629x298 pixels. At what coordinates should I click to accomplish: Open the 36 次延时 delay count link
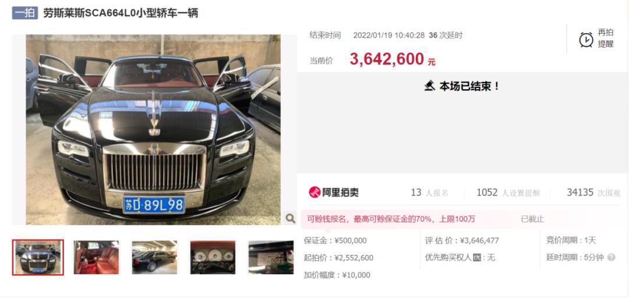(x=446, y=36)
